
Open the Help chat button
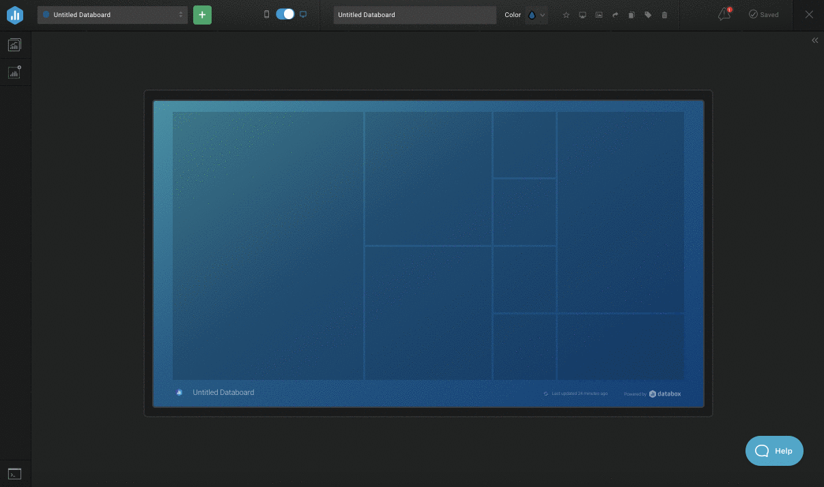[774, 451]
